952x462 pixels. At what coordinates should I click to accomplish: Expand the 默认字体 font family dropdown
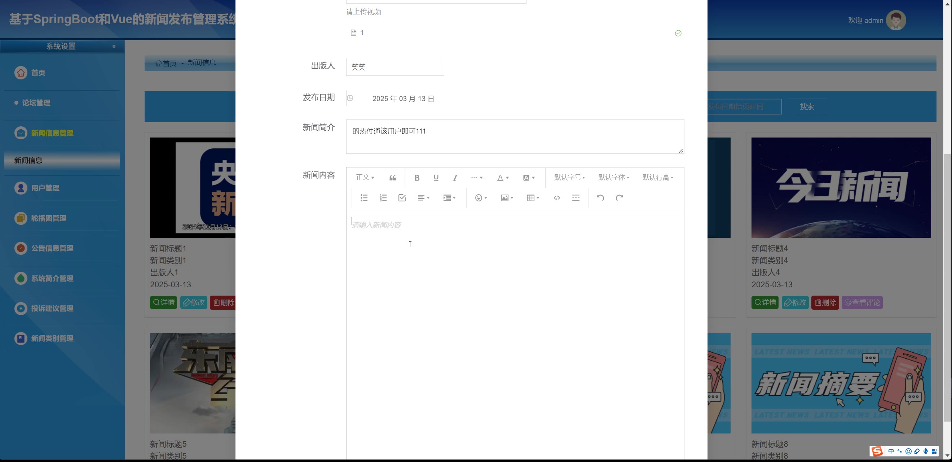(x=613, y=178)
